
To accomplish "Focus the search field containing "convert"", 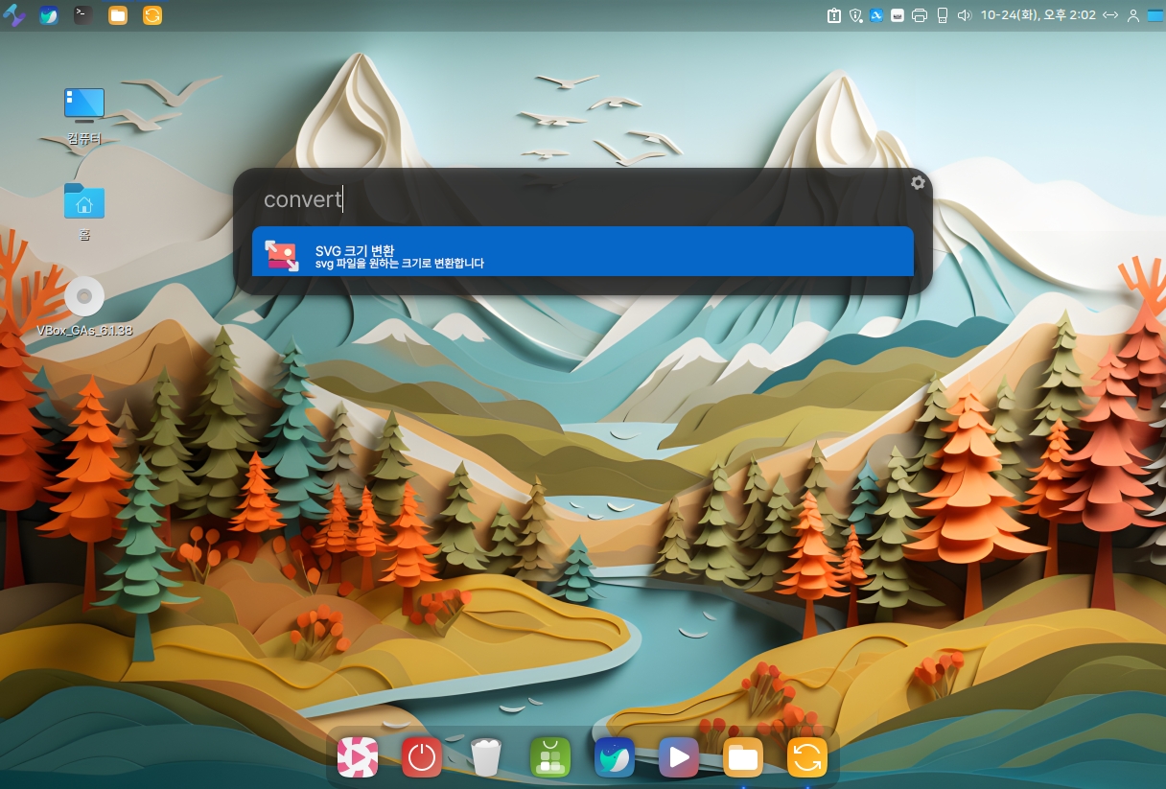I will (575, 199).
